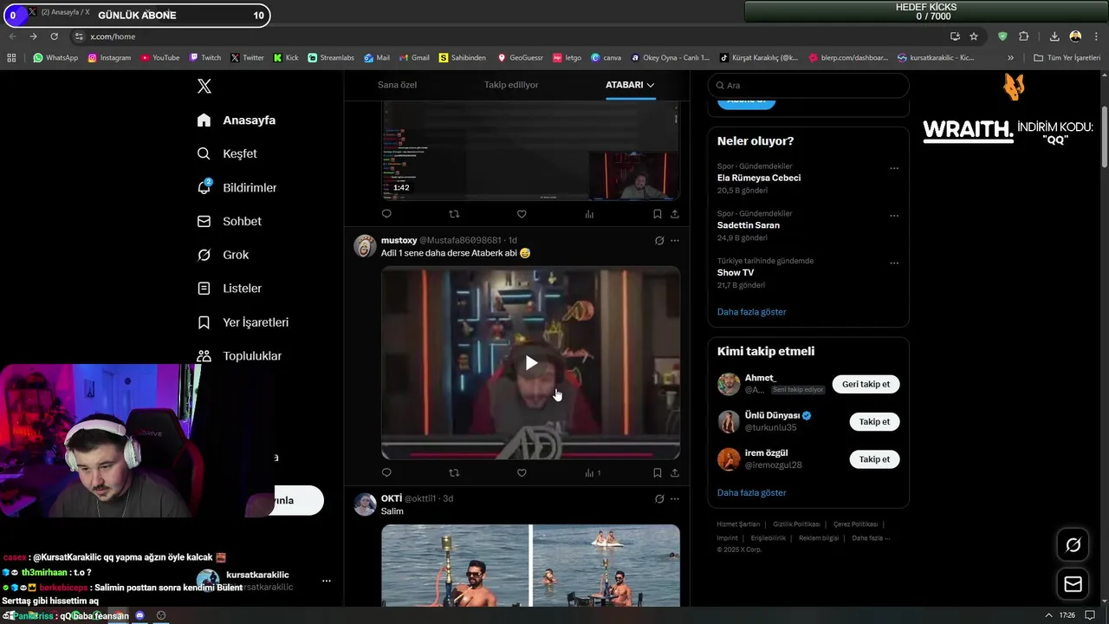Open more options for Sadettin Saran trend

[894, 216]
